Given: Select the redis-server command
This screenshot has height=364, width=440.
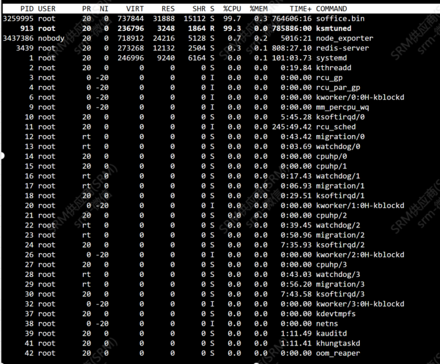Looking at the screenshot, I should 342,48.
